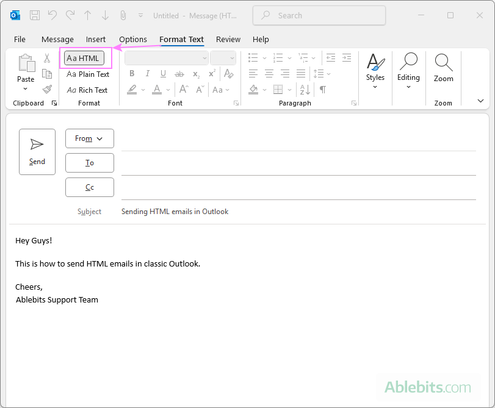Apply numbered list
This screenshot has height=408, width=495.
pyautogui.click(x=278, y=58)
